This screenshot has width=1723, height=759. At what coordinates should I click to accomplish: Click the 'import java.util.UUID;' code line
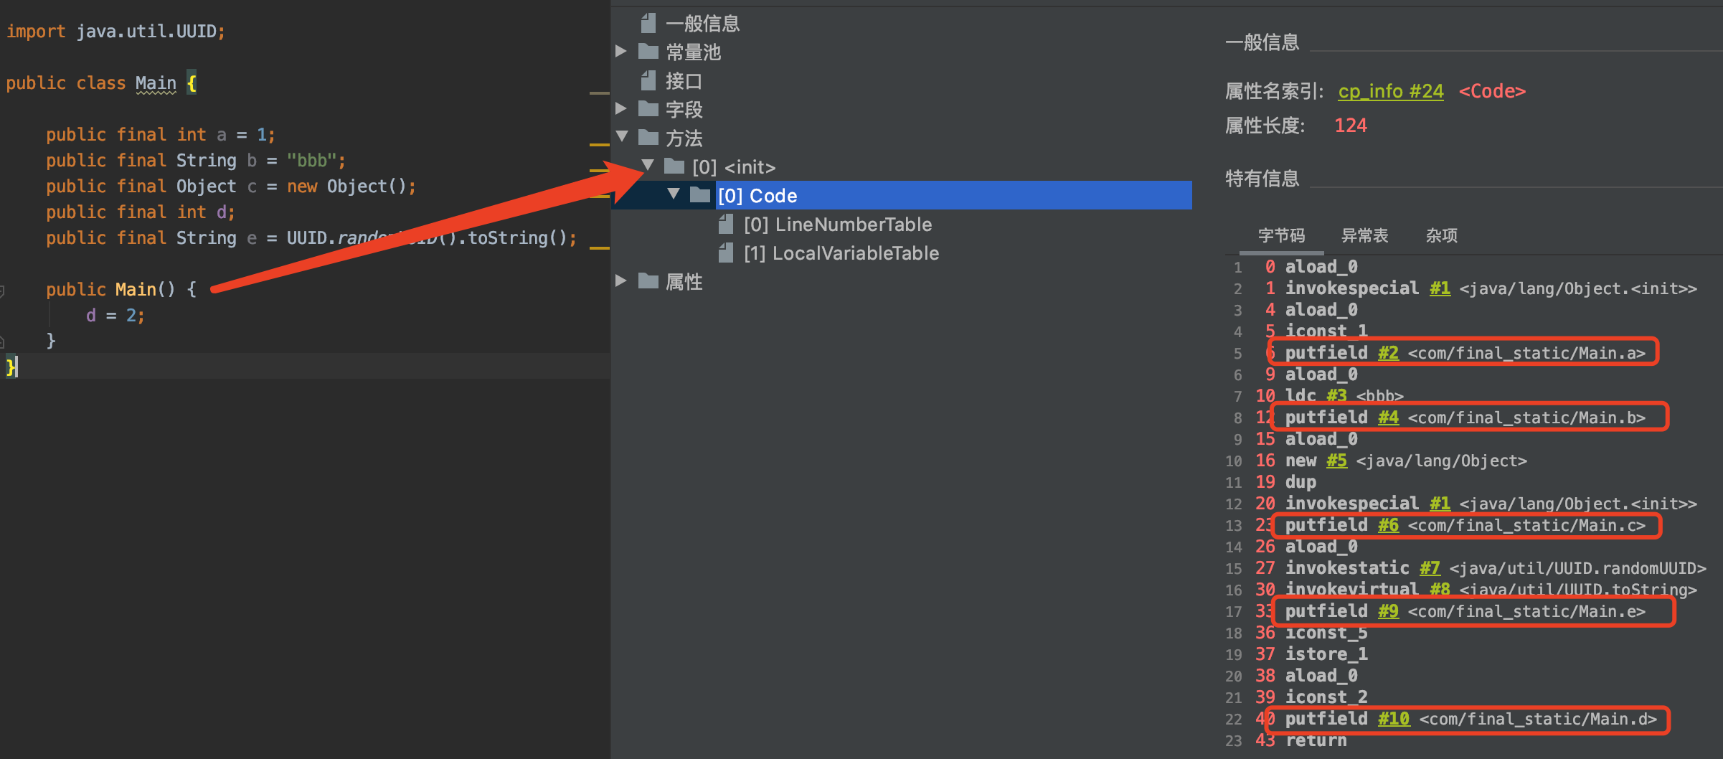pos(115,32)
